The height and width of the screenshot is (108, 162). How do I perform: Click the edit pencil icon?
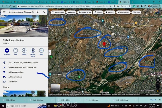pyautogui.click(x=4, y=67)
